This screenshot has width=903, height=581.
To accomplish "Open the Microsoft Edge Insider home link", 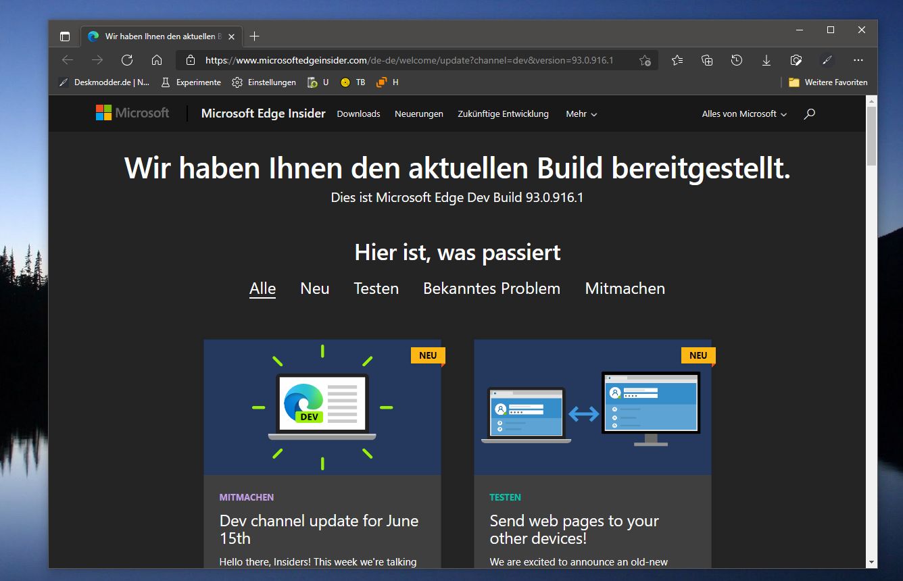I will pos(264,113).
